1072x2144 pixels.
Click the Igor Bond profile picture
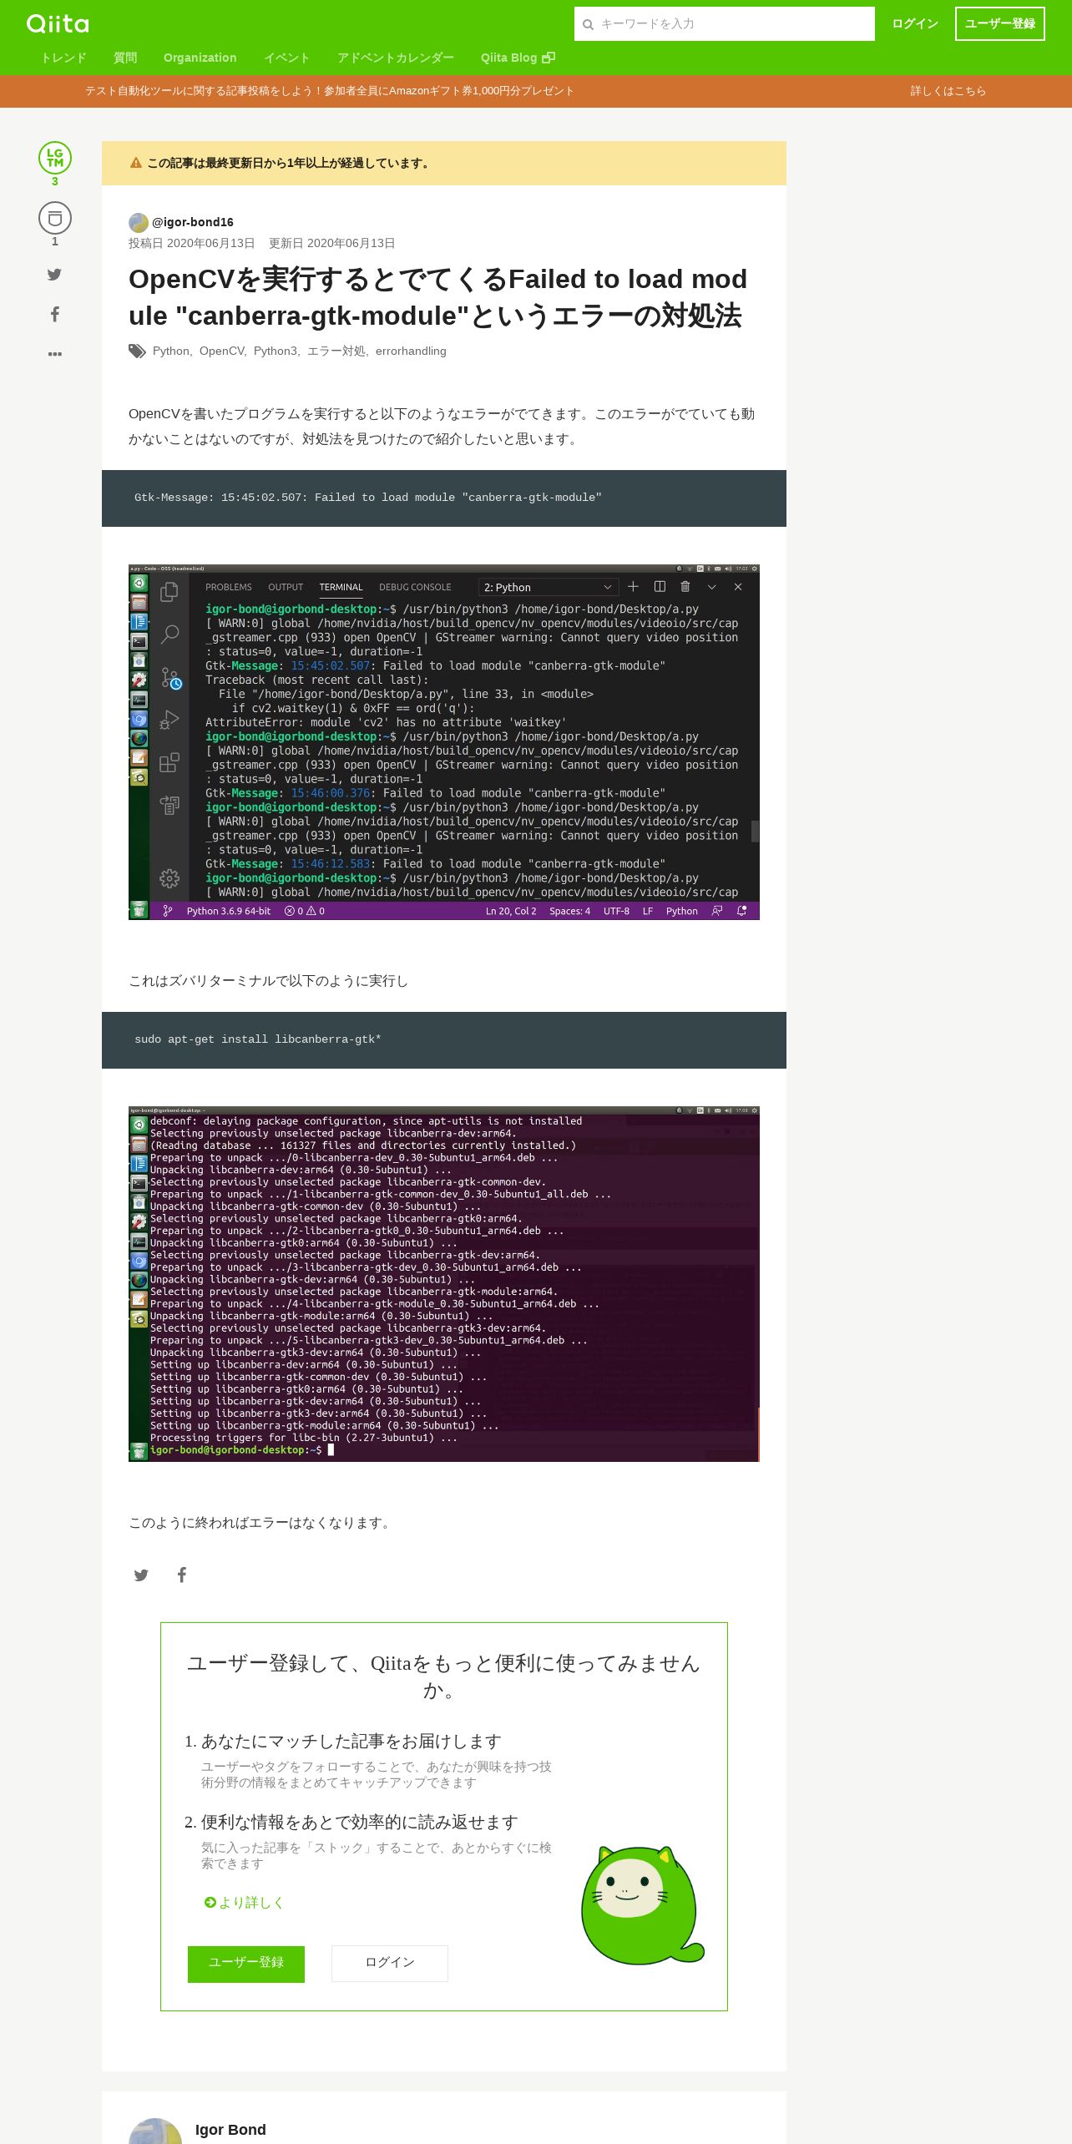155,2131
